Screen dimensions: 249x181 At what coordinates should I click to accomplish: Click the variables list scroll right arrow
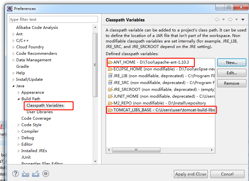212,150
